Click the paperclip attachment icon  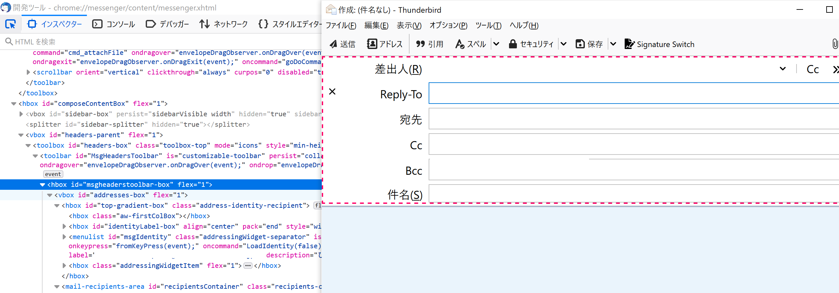tap(834, 44)
